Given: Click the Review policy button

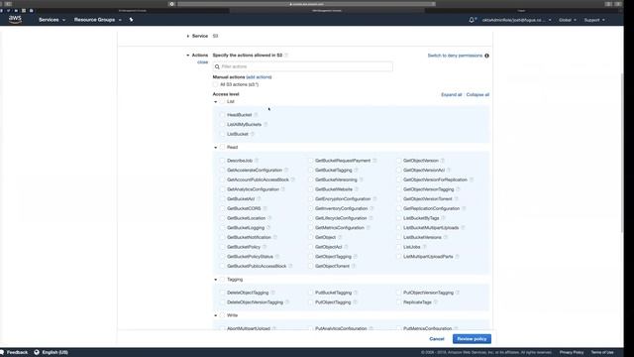Looking at the screenshot, I should [x=472, y=339].
